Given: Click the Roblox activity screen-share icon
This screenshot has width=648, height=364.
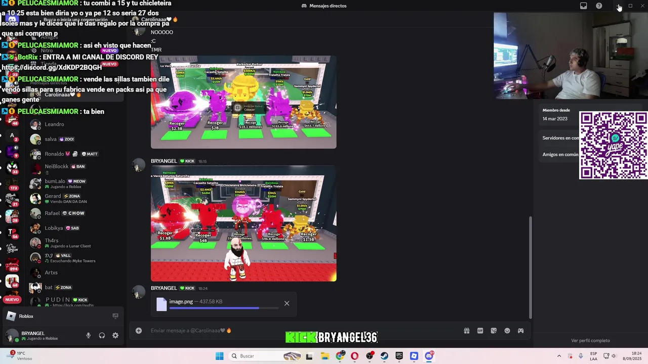Looking at the screenshot, I should pyautogui.click(x=115, y=316).
